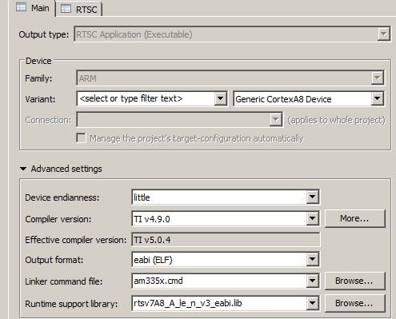Open the Output format dropdown arrow

pos(313,259)
